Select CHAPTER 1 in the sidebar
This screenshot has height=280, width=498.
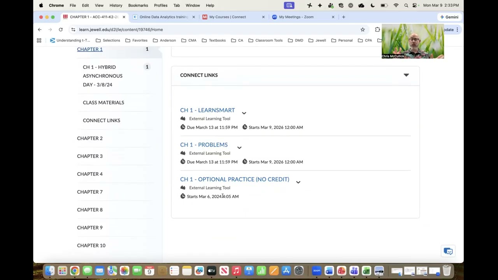click(90, 49)
